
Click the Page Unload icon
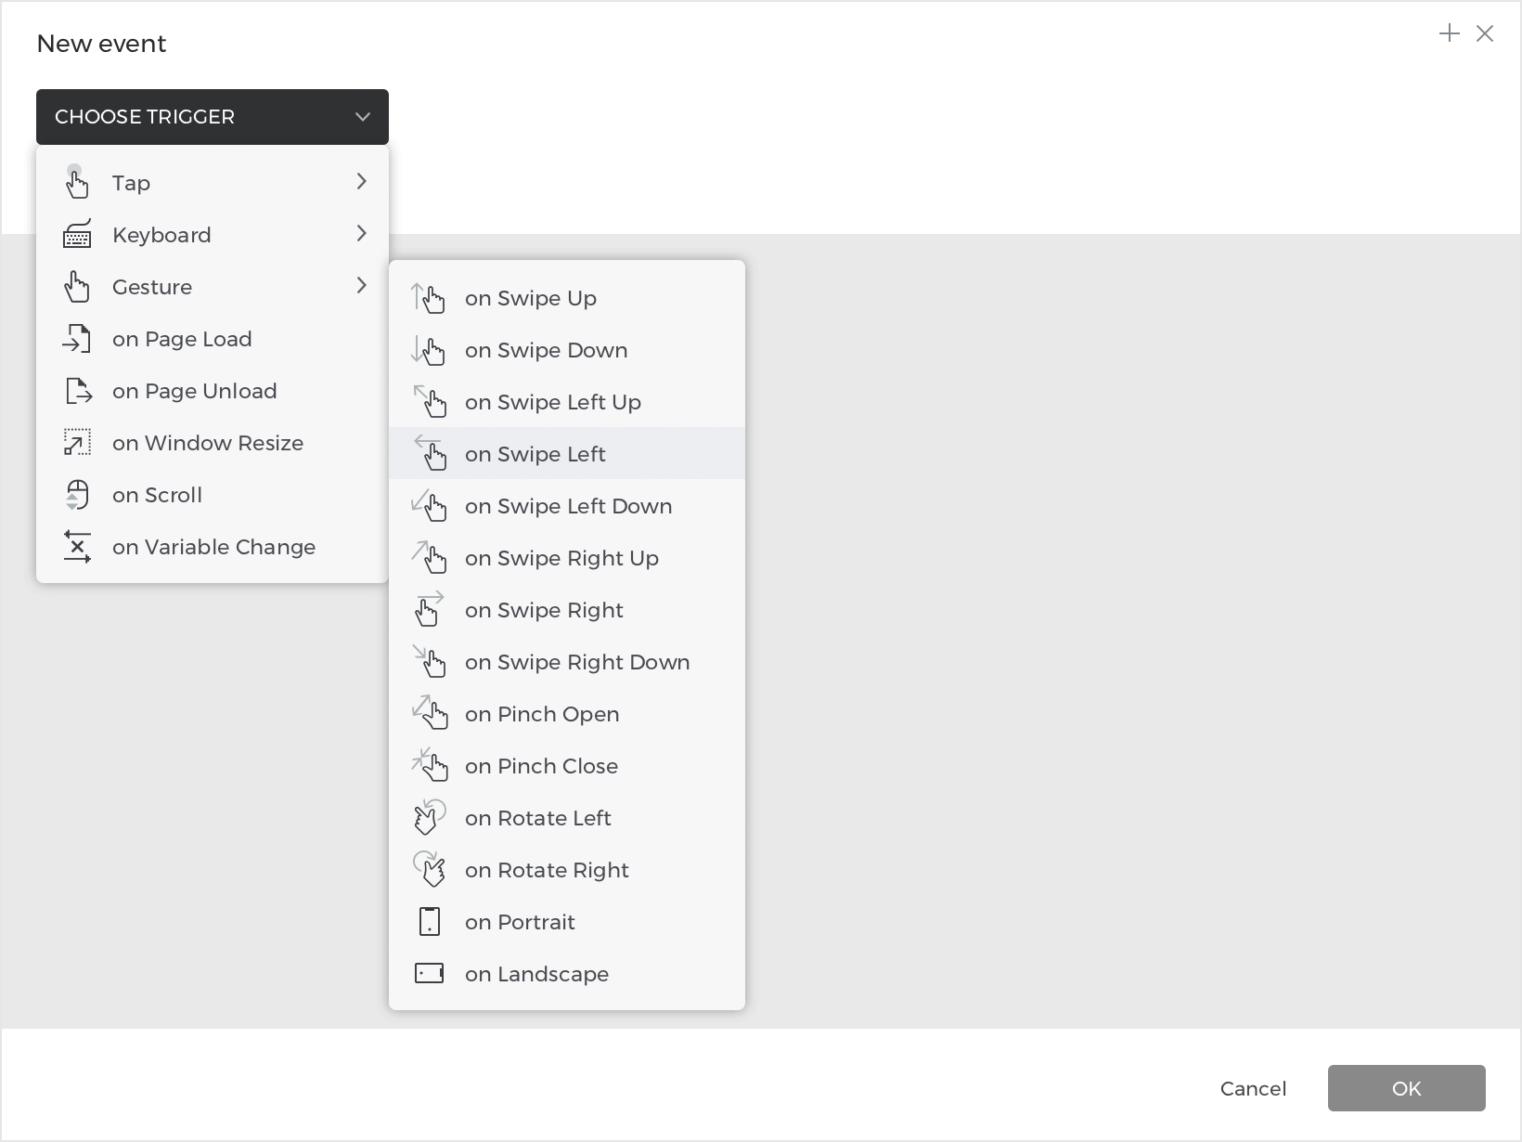[79, 391]
